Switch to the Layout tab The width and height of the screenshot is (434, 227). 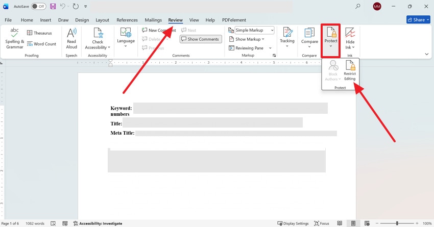click(x=103, y=20)
